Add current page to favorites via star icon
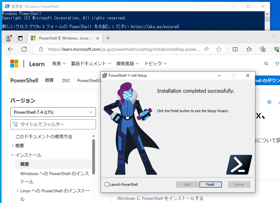The width and height of the screenshot is (280, 203). (218, 49)
